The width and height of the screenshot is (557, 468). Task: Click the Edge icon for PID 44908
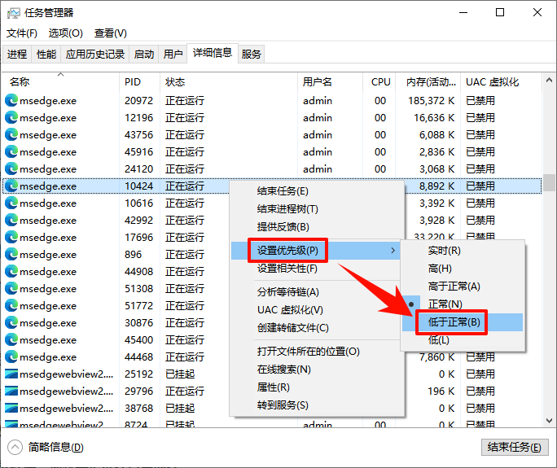tap(11, 271)
